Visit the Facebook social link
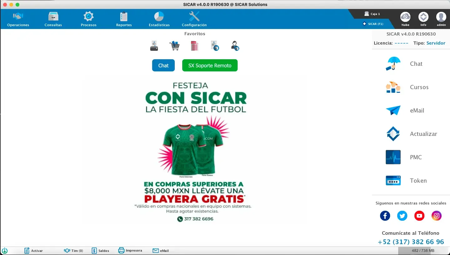Screen dimensions: 450x255 [x=385, y=216]
